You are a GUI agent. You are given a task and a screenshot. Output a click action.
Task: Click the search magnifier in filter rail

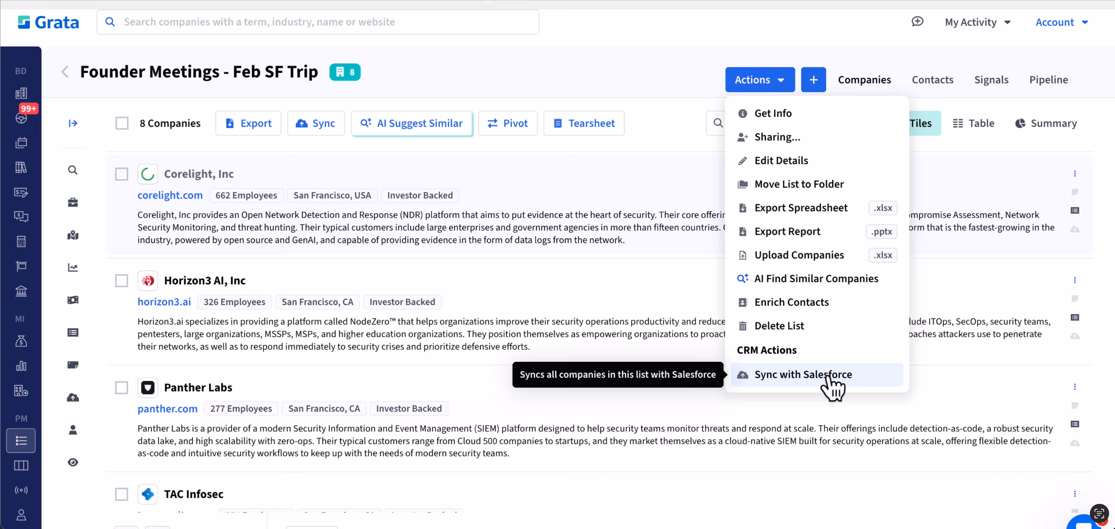tap(73, 170)
